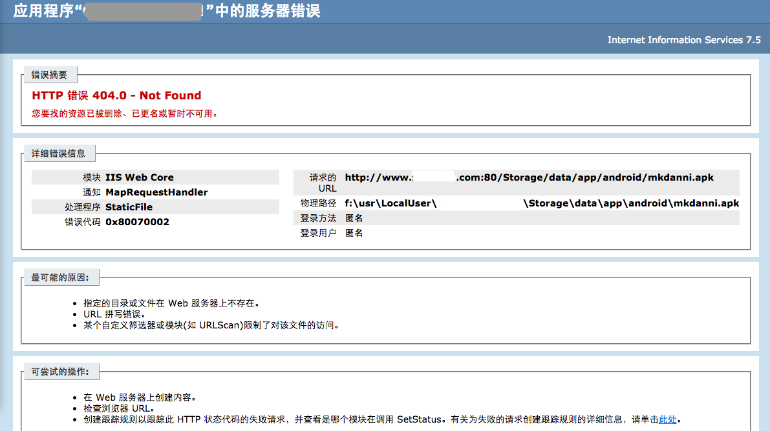Click the 错误代码 label
Screen dimensions: 770x431
(83, 221)
